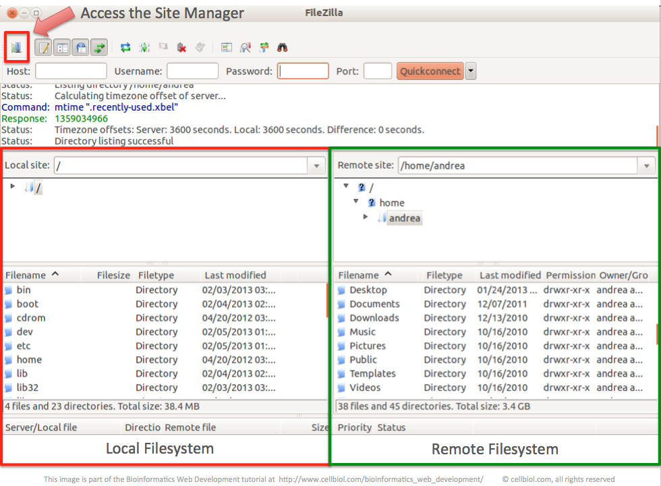Sort remote files by Permission header
661x486 pixels.
[570, 275]
